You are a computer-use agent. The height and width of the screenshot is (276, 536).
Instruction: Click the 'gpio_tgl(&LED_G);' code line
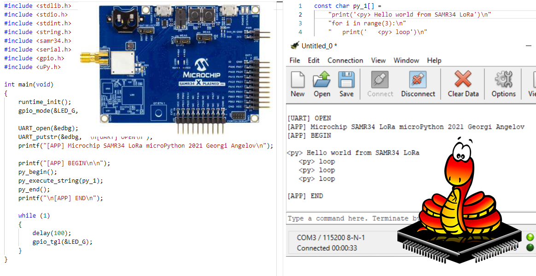click(63, 242)
